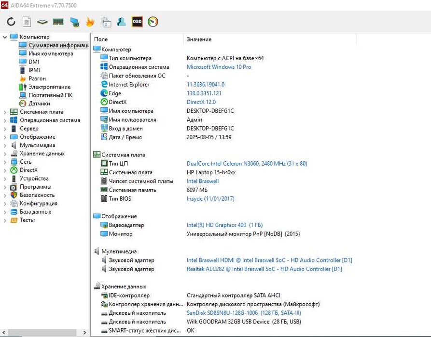Open the DualCore Intel Celeron N3060 link
Viewport: 431px width, 337px height.
(247, 163)
